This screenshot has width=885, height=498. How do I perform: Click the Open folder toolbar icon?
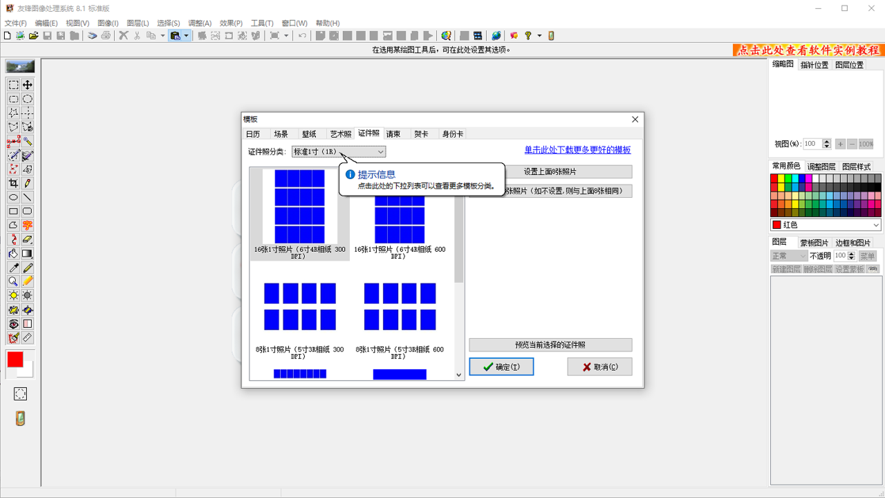tap(33, 35)
